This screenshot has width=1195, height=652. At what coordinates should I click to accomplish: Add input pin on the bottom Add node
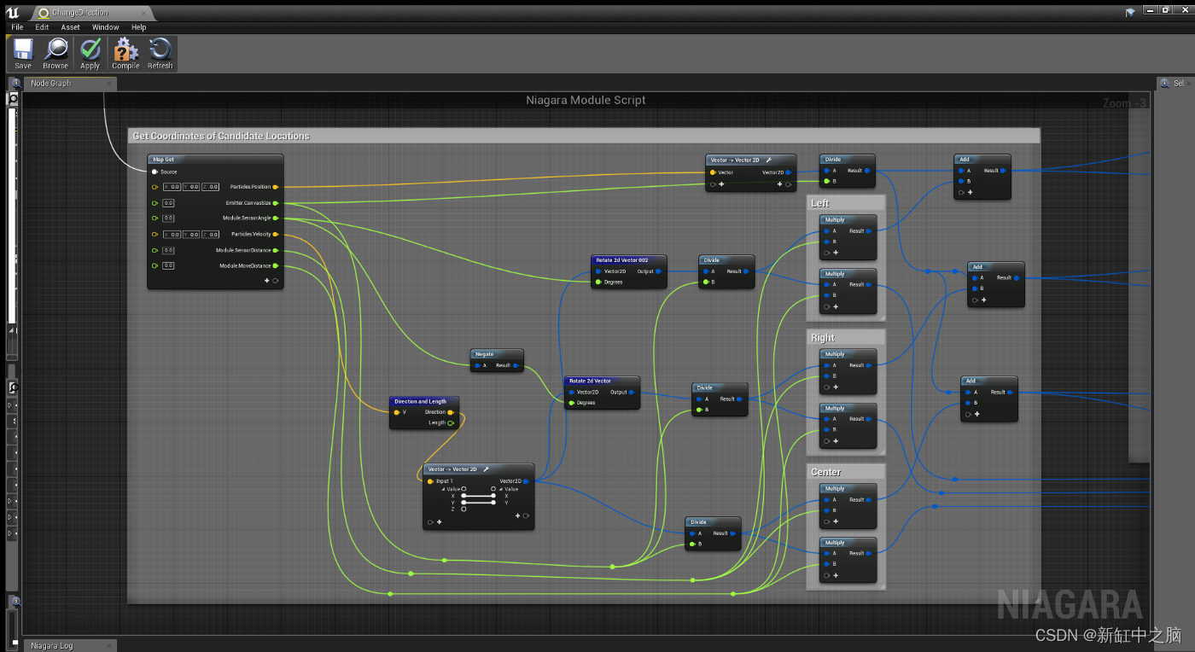click(976, 414)
